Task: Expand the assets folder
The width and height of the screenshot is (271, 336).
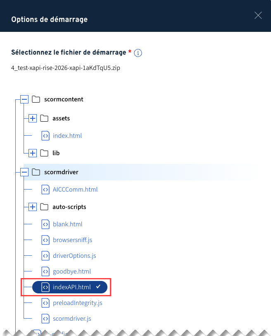Action: click(x=33, y=119)
